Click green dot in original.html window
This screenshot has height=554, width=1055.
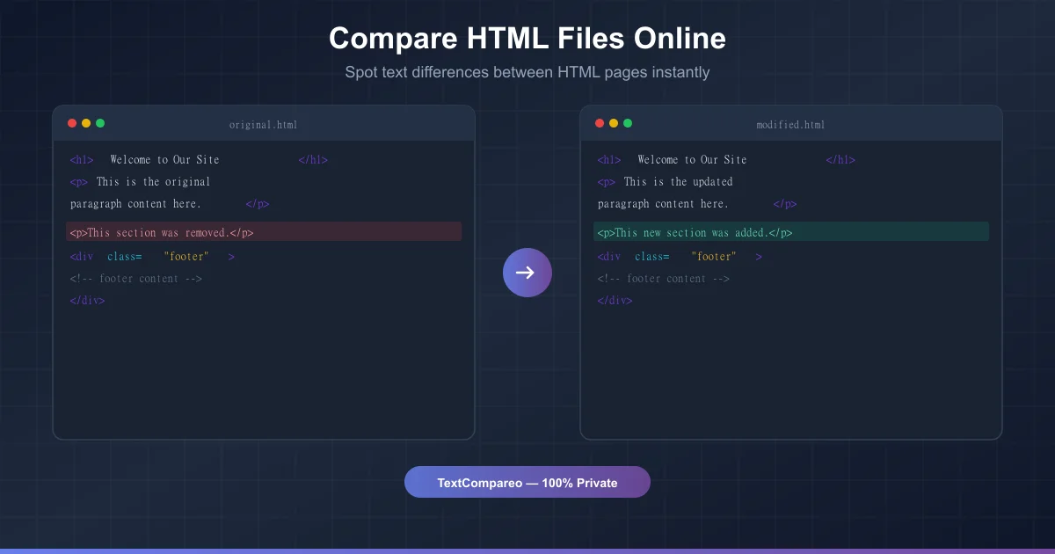(x=100, y=123)
